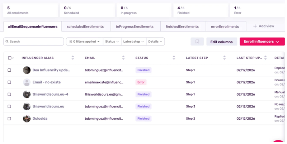The image size is (287, 144).
Task: Click the search magnifier icon
Action: (x=7, y=42)
